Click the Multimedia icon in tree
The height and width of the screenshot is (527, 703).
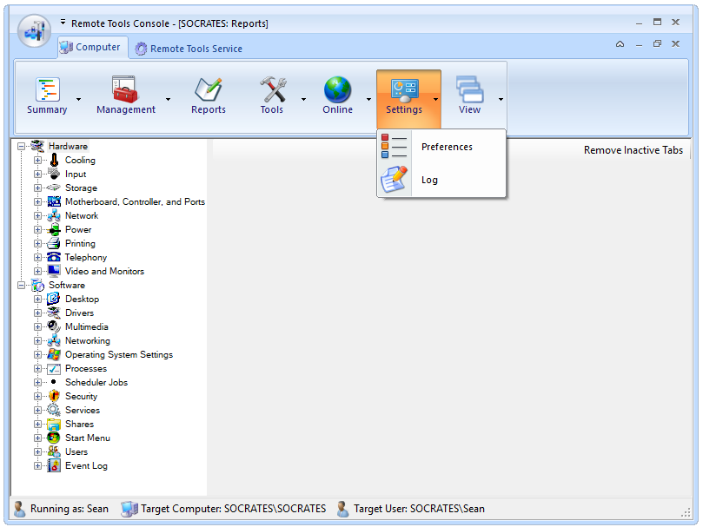point(54,326)
